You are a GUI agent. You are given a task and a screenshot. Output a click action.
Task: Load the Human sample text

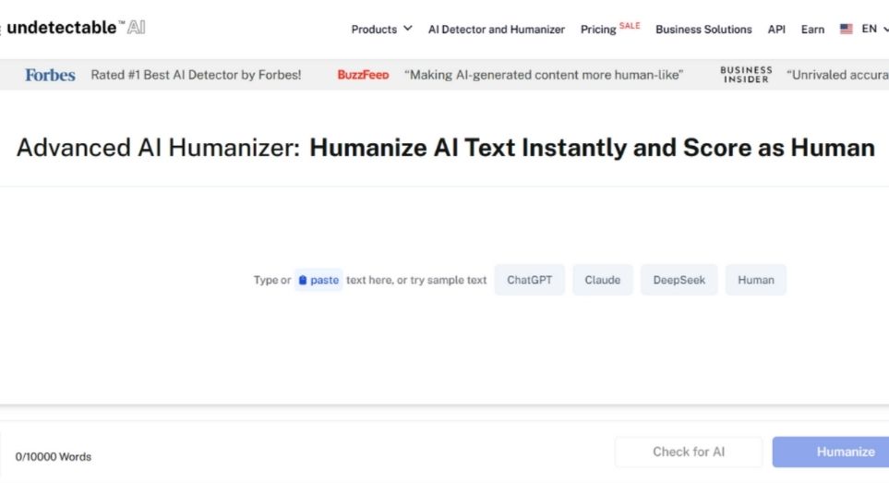(x=756, y=280)
